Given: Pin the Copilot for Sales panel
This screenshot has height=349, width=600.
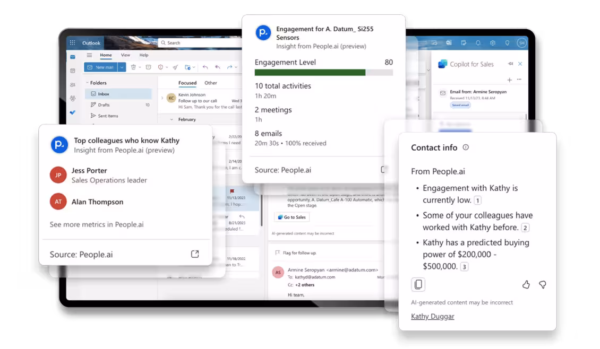Looking at the screenshot, I should pyautogui.click(x=510, y=64).
